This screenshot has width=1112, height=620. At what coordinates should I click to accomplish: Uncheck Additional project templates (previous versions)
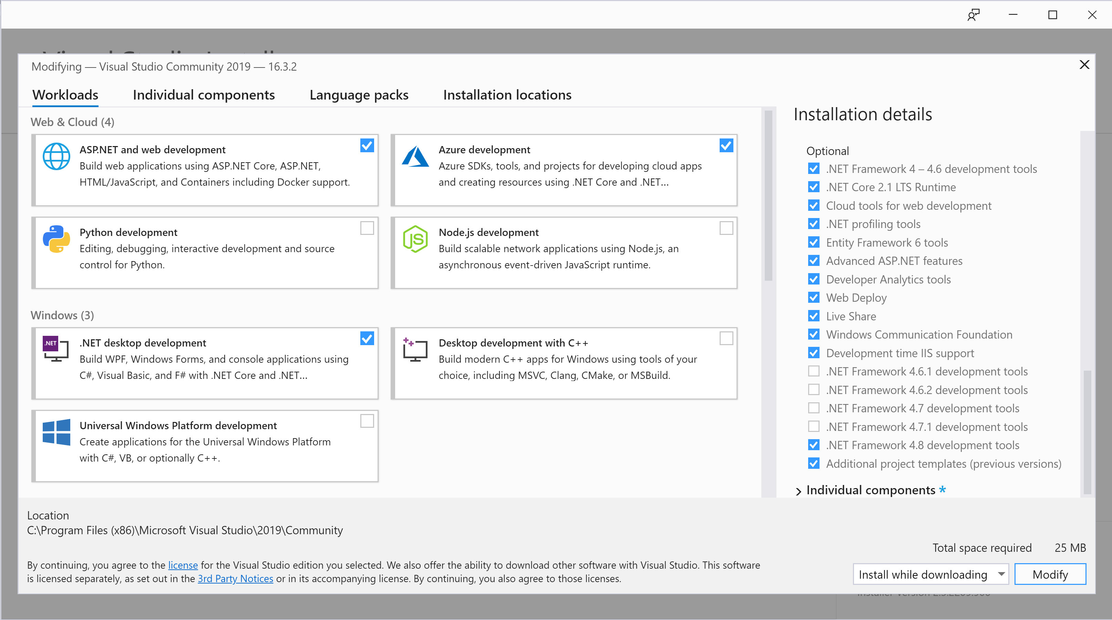tap(814, 464)
